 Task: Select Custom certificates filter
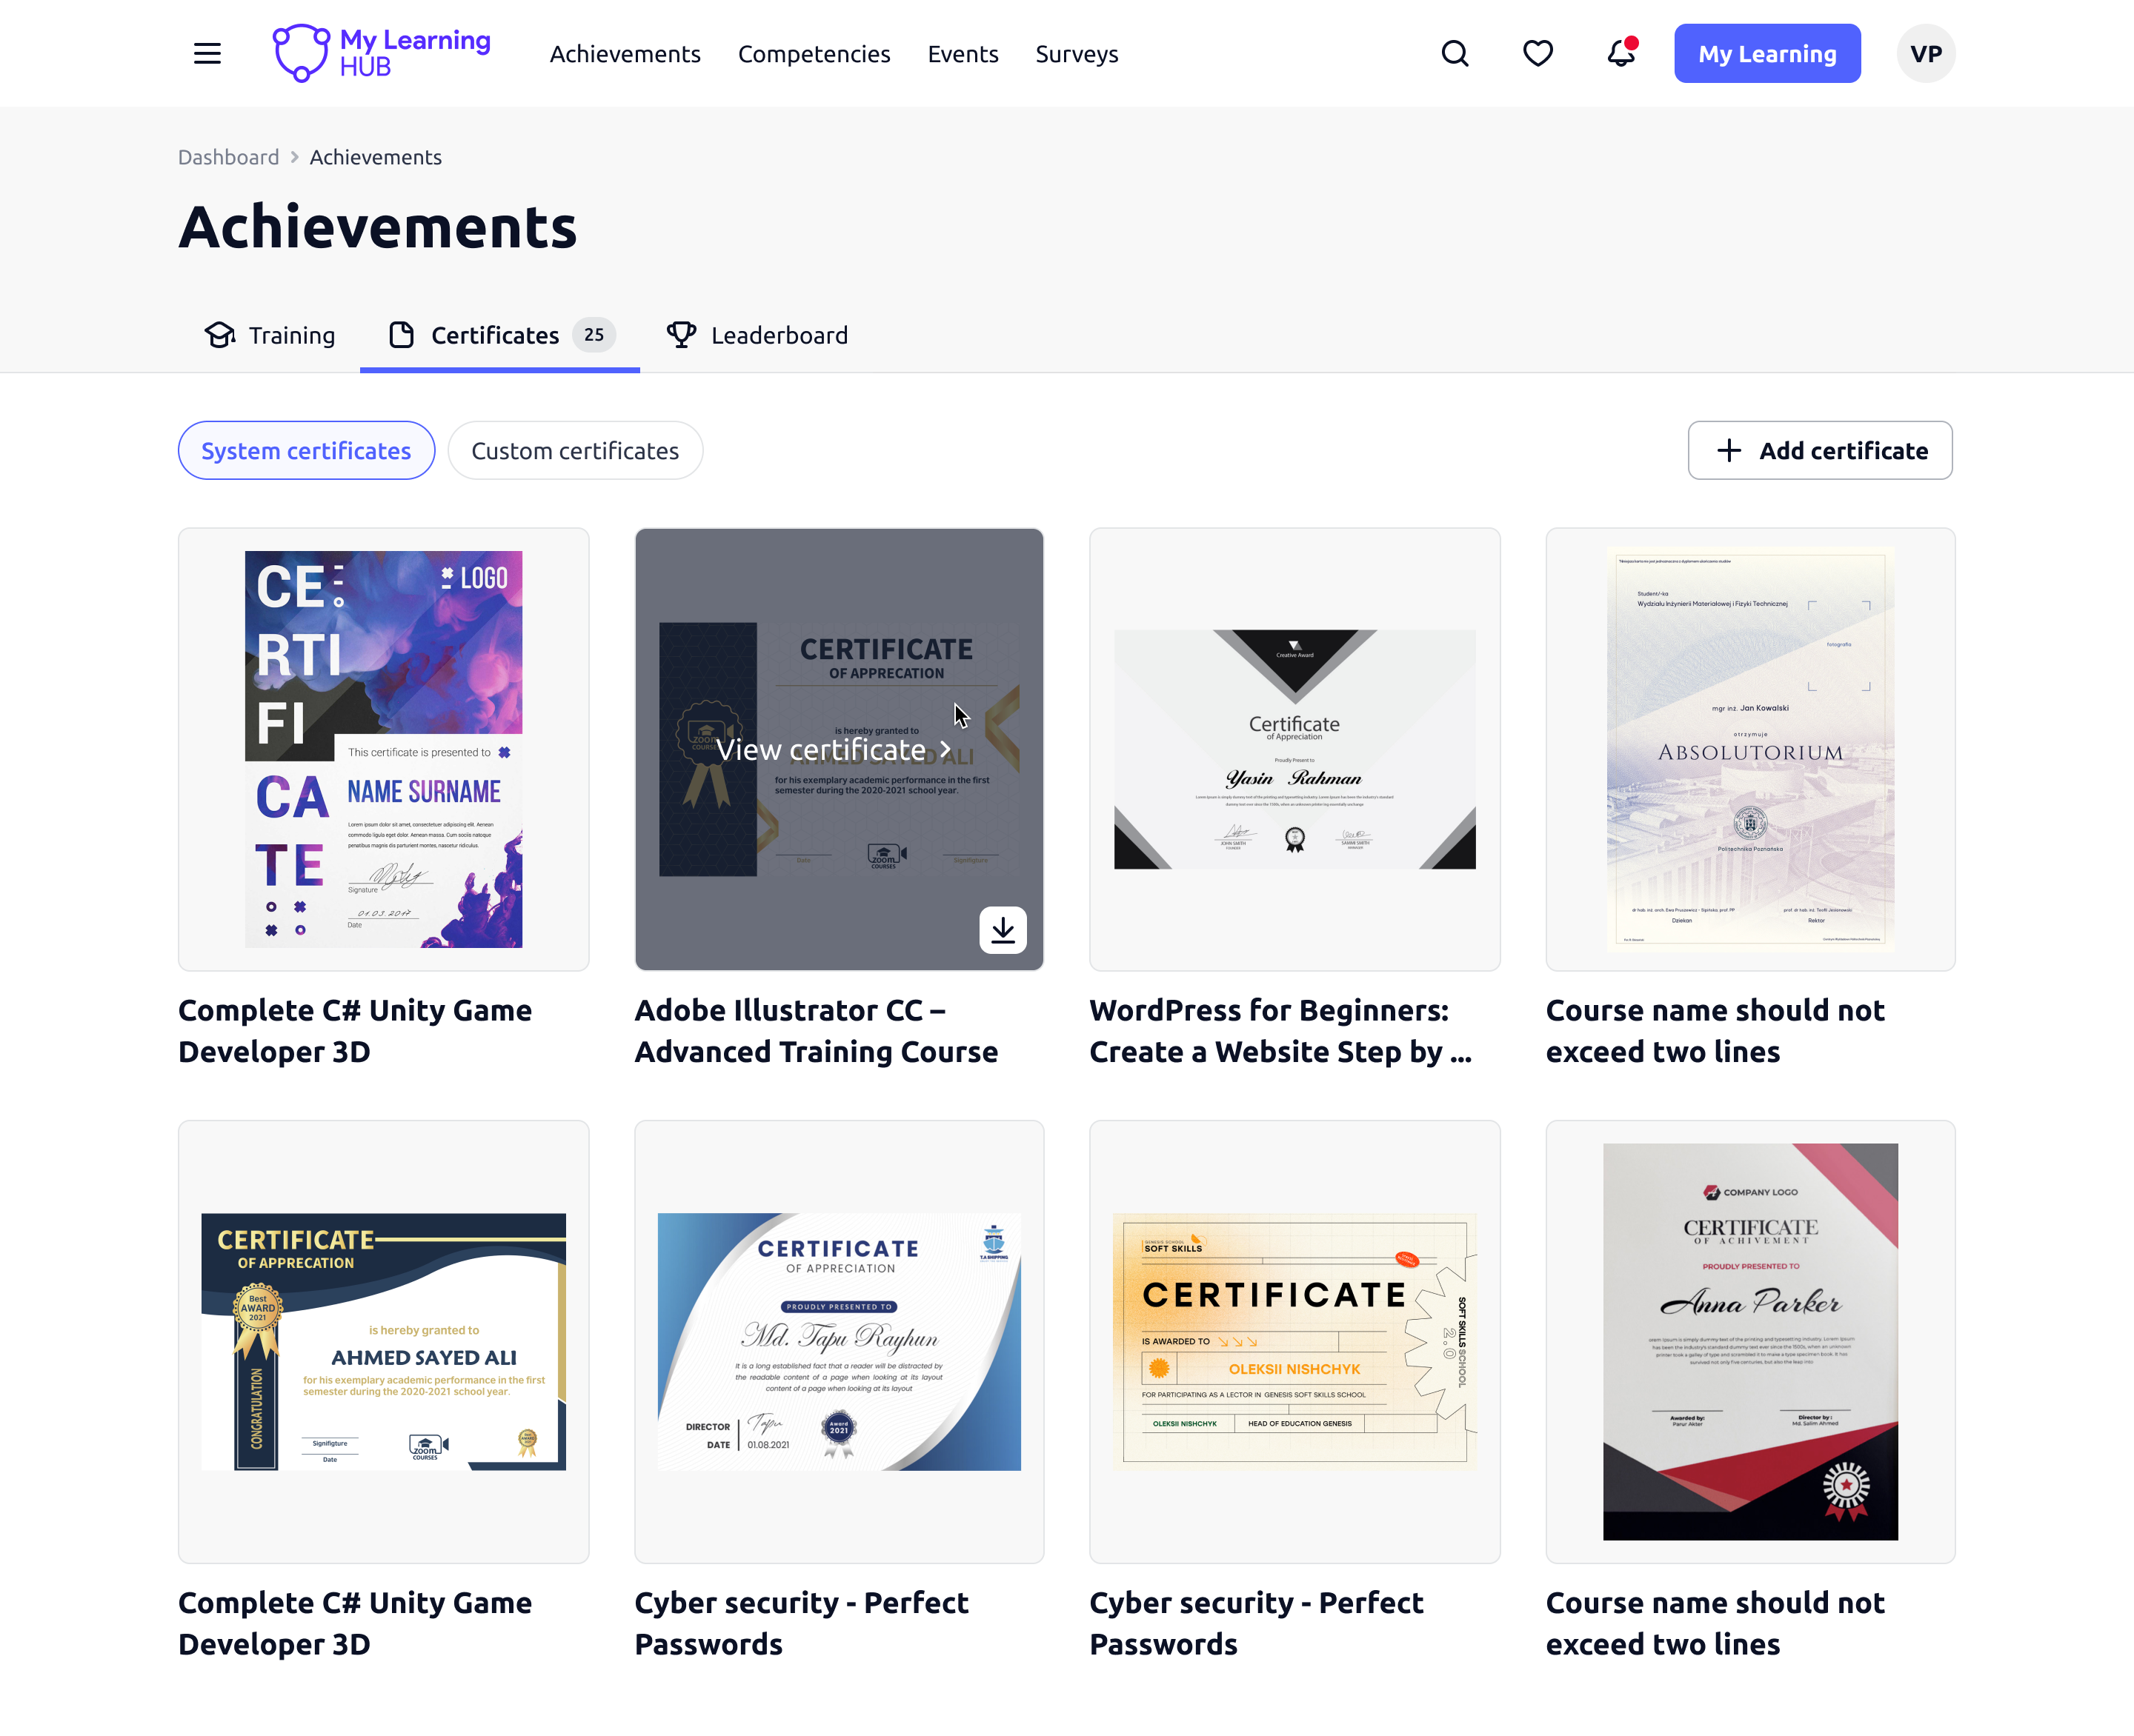click(x=575, y=450)
